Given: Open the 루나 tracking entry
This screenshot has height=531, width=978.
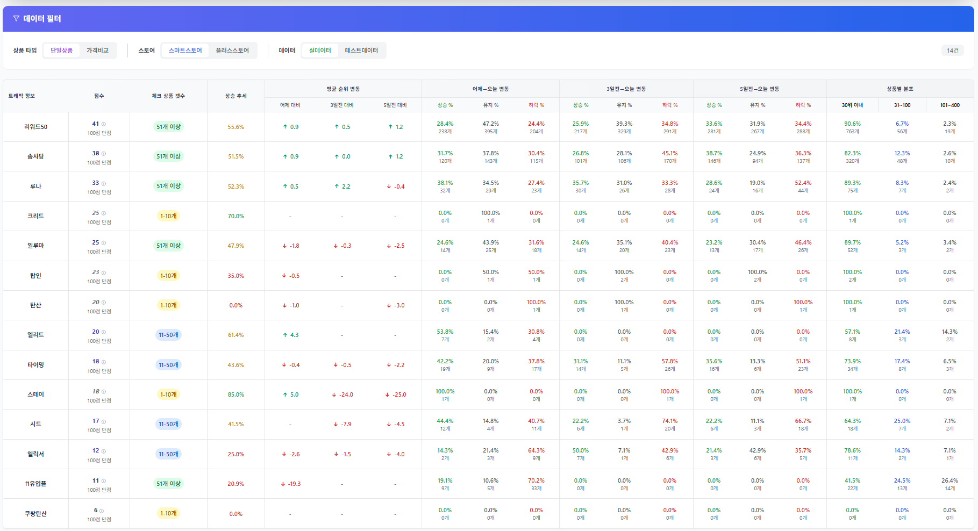Looking at the screenshot, I should point(35,186).
